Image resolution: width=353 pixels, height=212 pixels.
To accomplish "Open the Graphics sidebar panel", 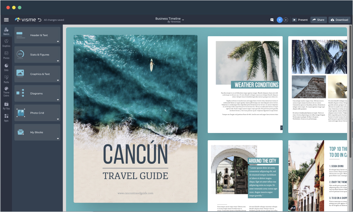I will point(6,43).
